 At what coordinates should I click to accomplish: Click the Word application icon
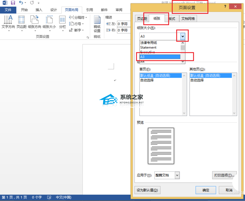pos(5,3)
